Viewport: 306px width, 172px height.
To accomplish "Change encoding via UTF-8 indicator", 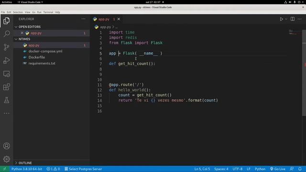I will click(x=238, y=169).
